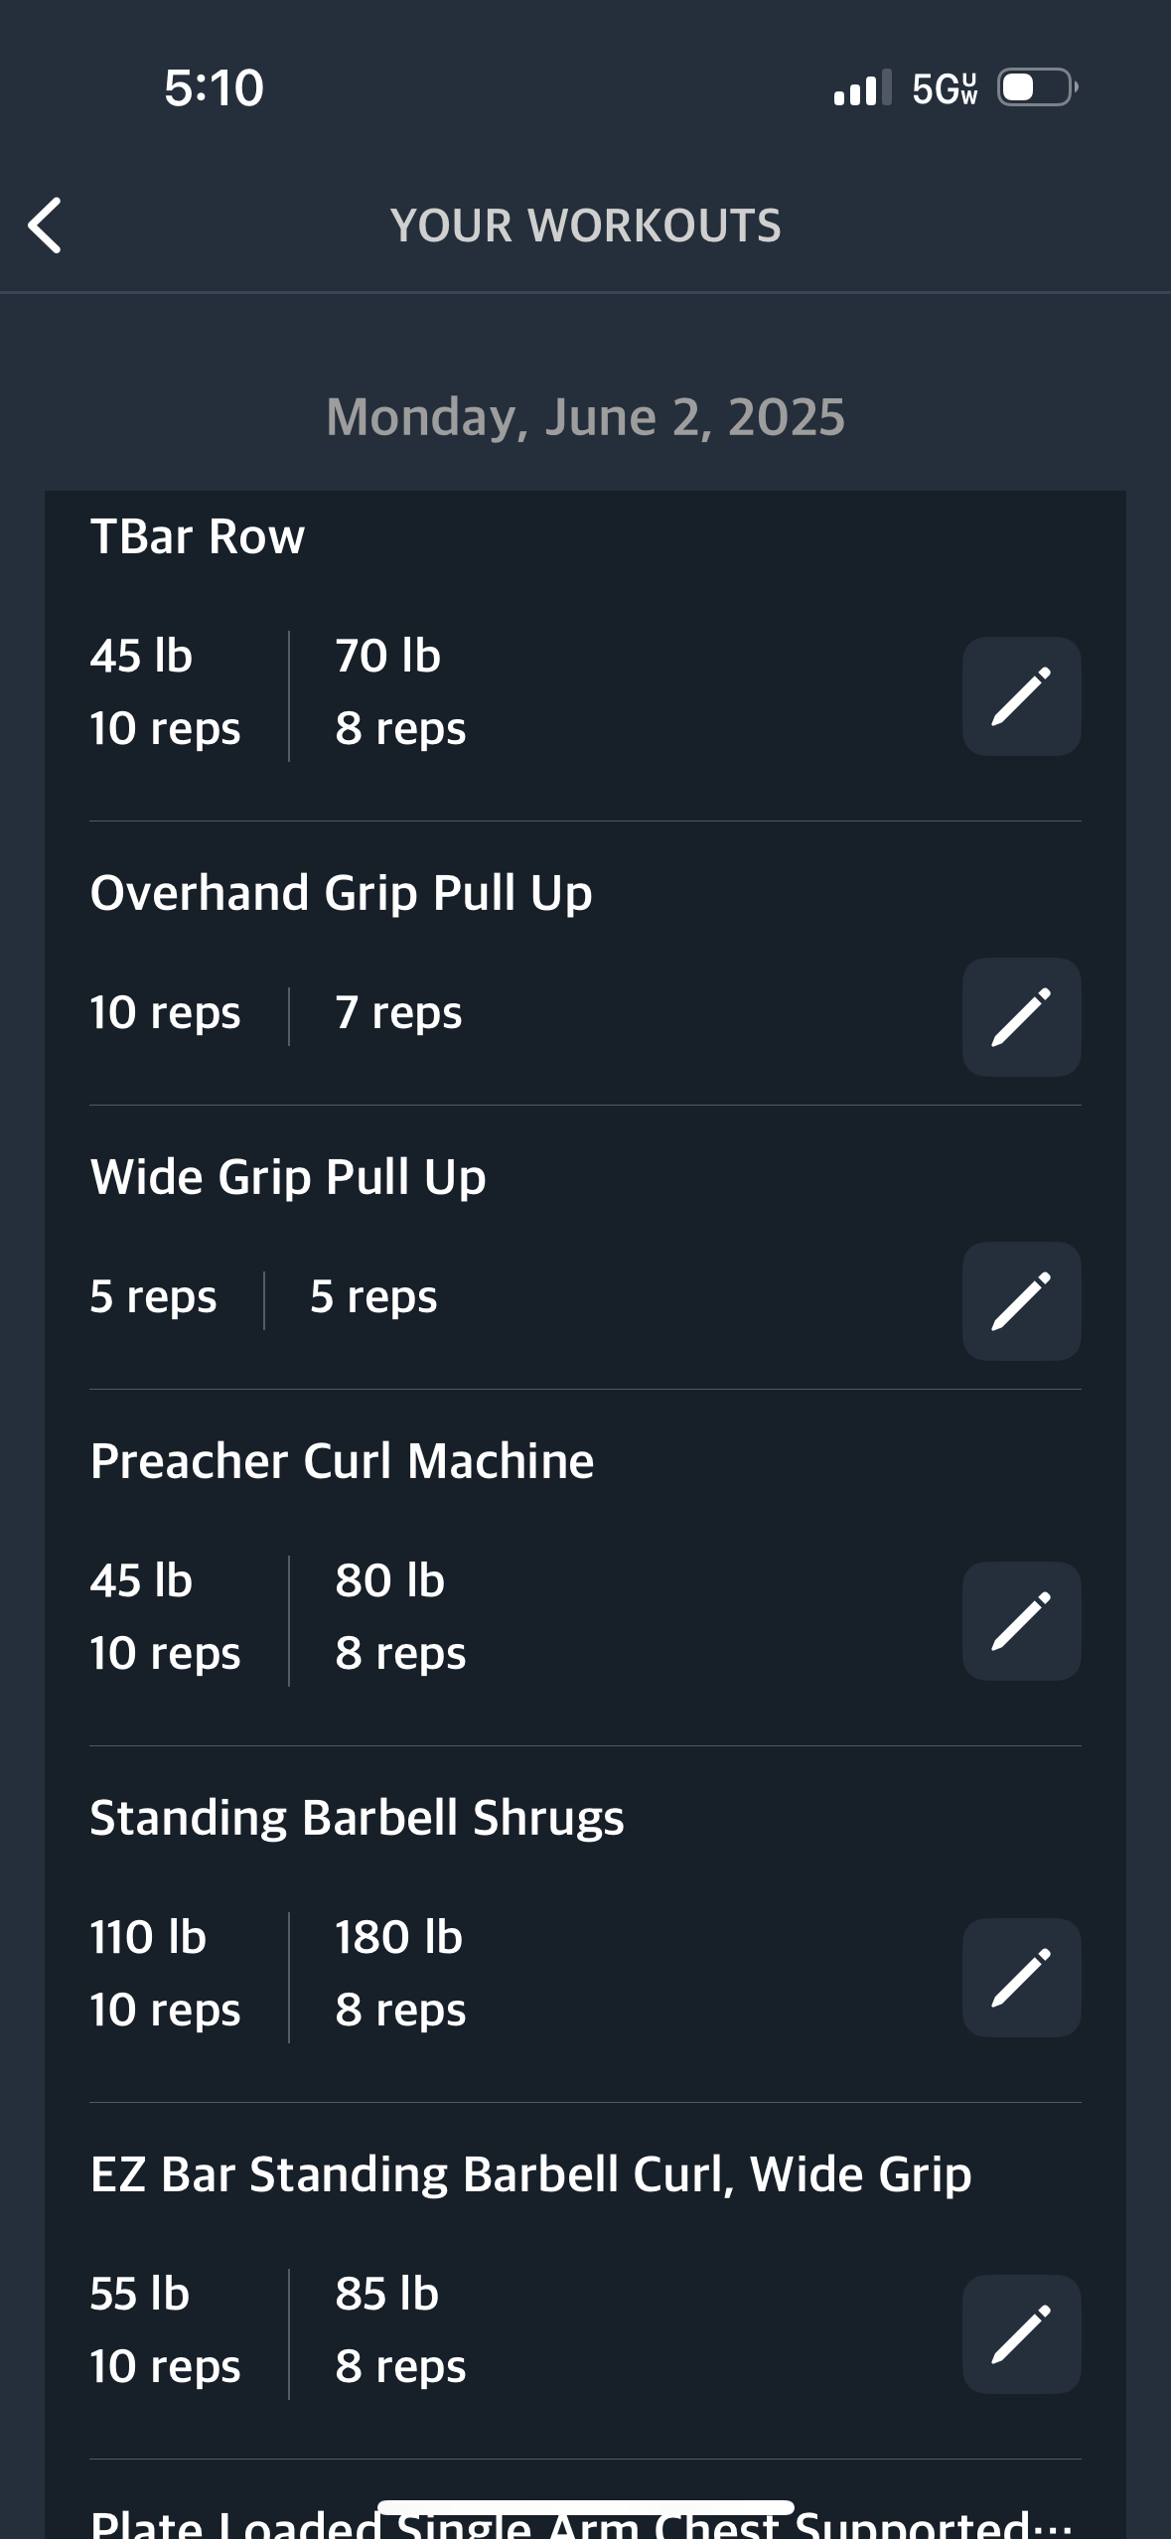Tap the Standing Barbell Shrugs 180 lb set

pos(400,1974)
